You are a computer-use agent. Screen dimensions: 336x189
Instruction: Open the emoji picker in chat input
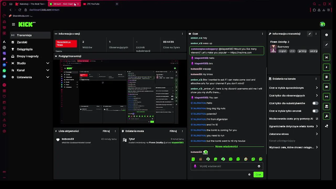tap(259, 166)
